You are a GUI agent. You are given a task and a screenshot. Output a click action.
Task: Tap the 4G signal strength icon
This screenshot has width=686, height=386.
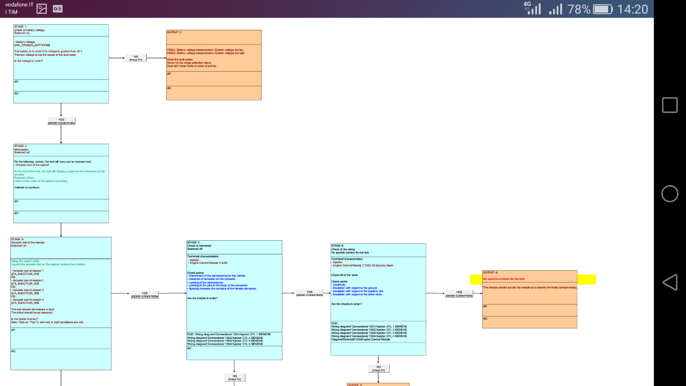[532, 9]
